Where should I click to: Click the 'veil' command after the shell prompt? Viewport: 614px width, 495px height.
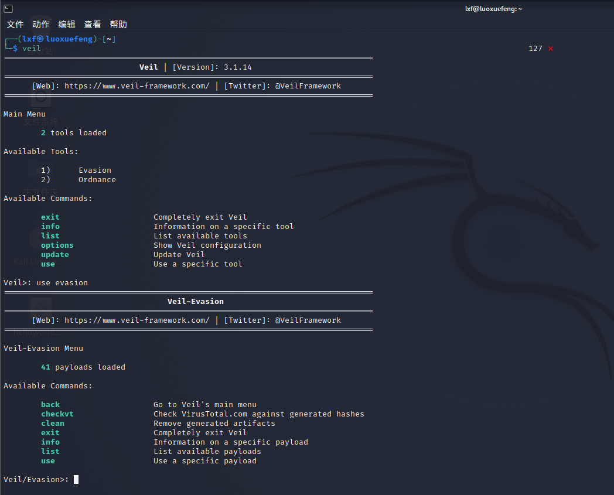coord(31,49)
